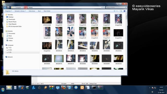The height and width of the screenshot is (94, 167).
Task: Click New folder in the toolbar
Action: [x=47, y=11]
